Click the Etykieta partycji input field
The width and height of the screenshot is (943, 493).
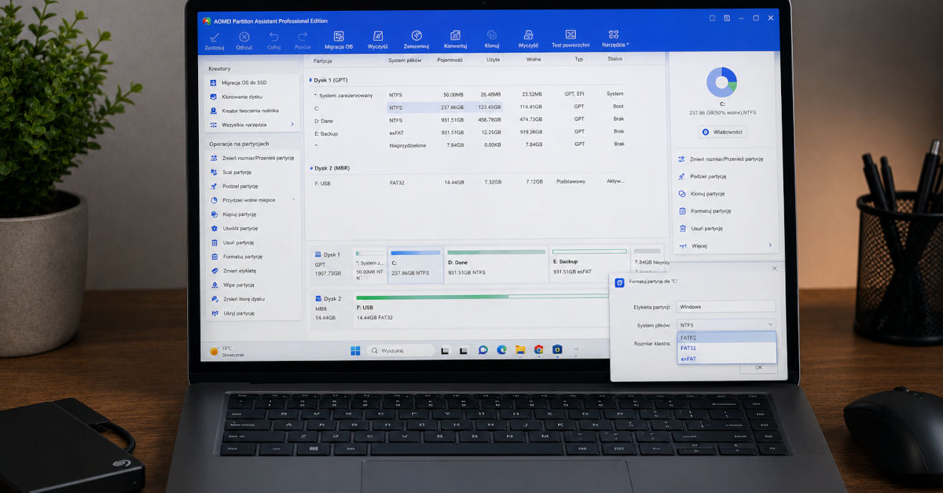pos(725,307)
